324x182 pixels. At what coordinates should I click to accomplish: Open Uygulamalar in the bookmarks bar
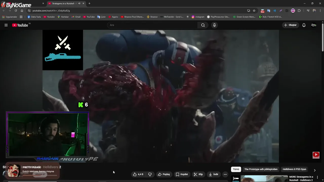9,17
